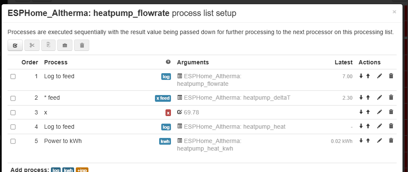
Task: Close the process list setup dialog
Action: (x=394, y=12)
